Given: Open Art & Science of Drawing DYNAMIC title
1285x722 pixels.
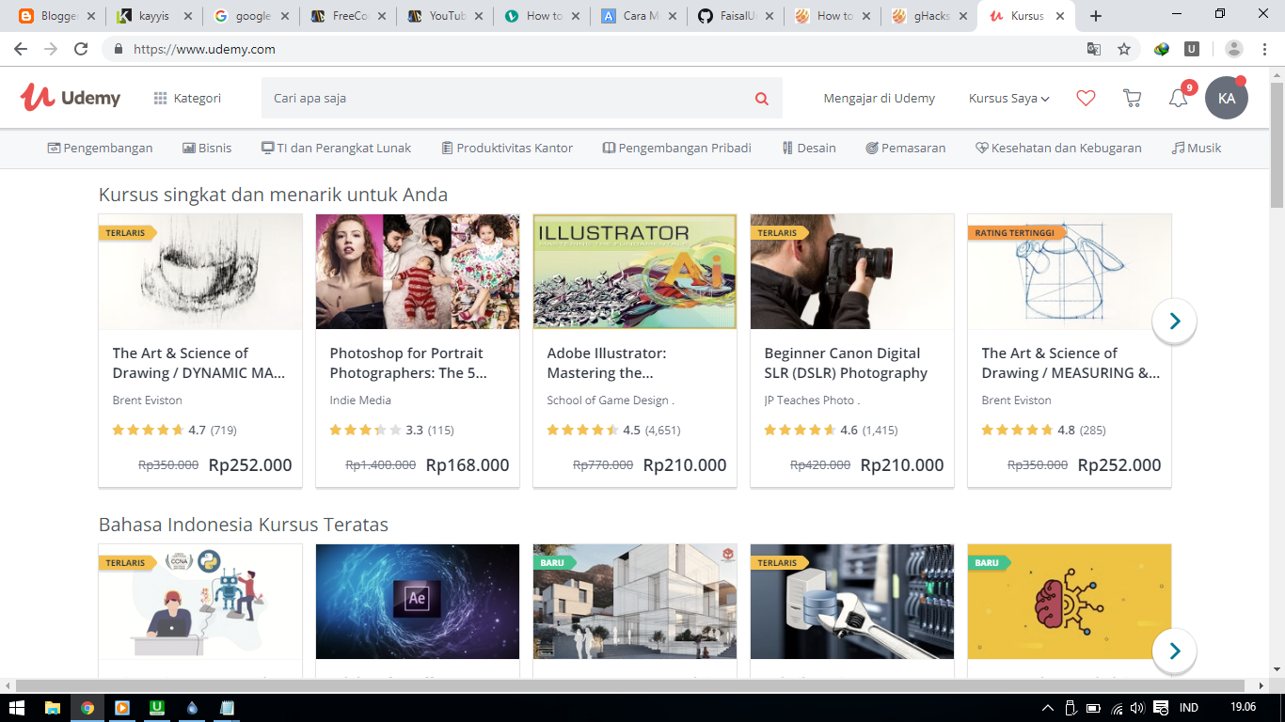Looking at the screenshot, I should click(x=198, y=363).
